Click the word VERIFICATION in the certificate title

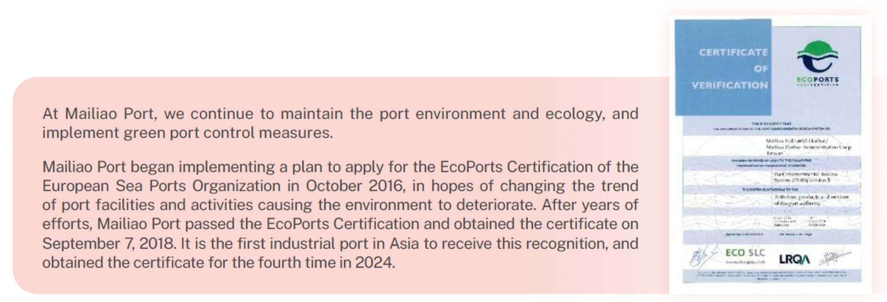[x=730, y=85]
